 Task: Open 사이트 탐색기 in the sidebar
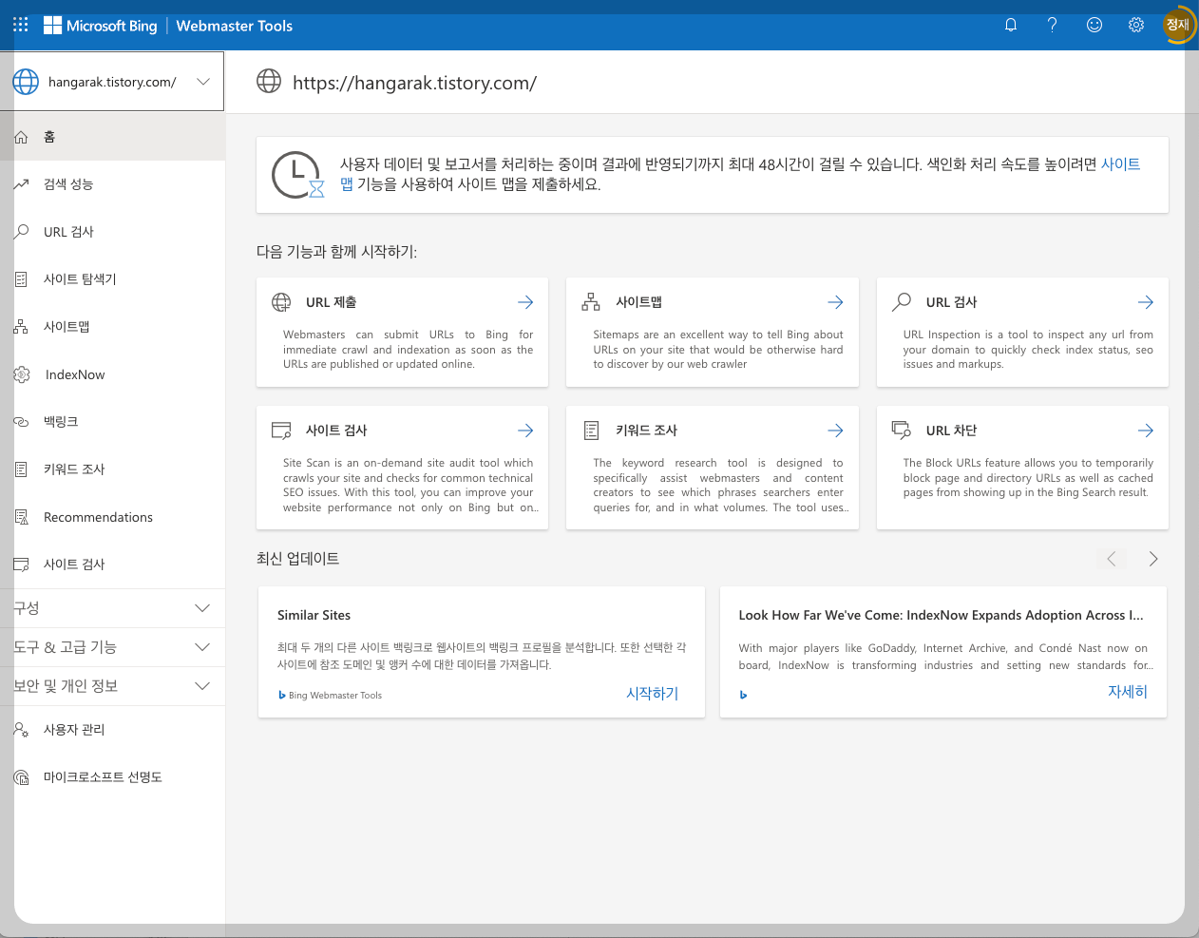pyautogui.click(x=112, y=279)
